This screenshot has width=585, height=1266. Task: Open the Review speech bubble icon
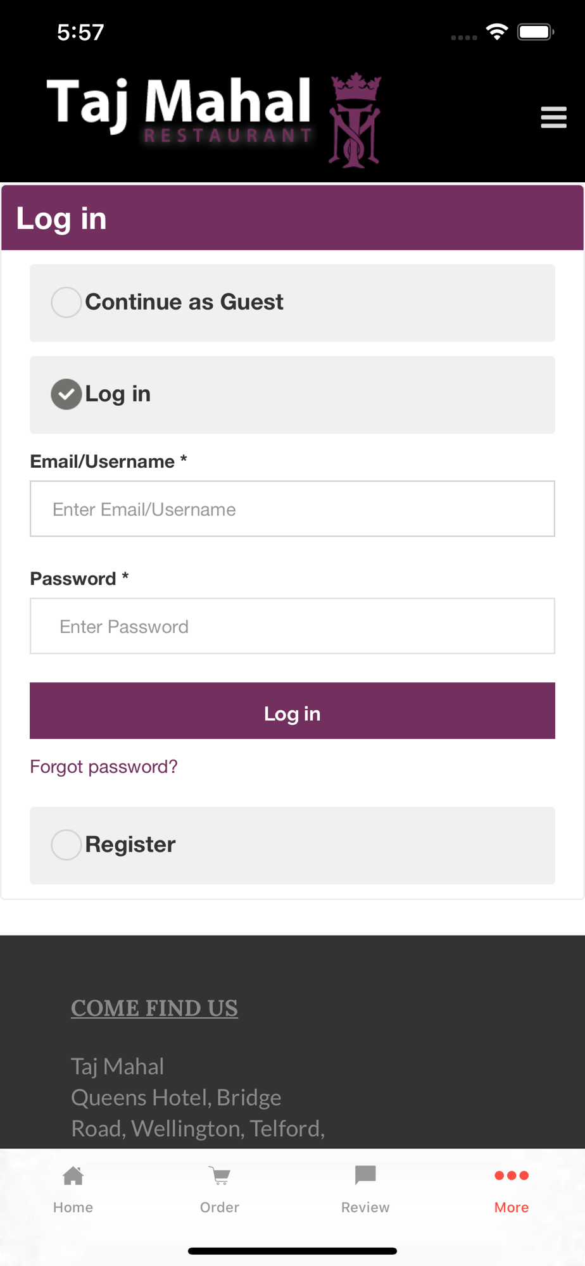365,1175
